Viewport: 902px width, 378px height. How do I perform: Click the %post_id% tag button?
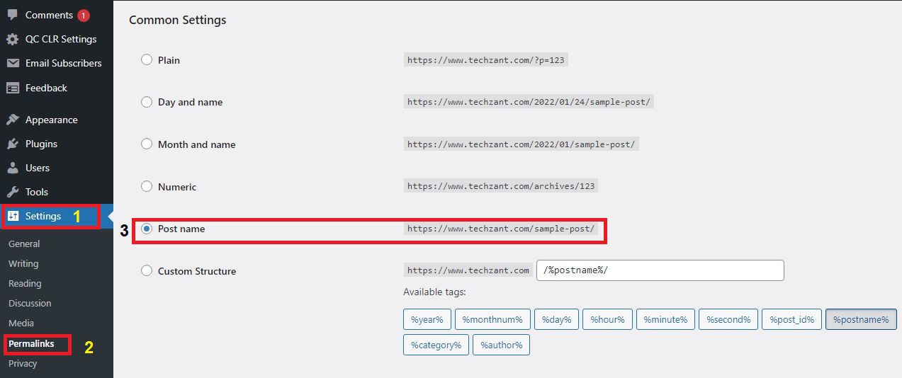tap(793, 319)
